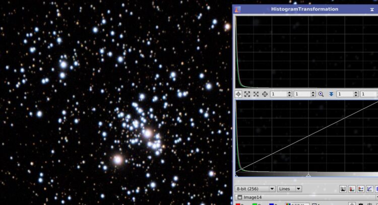Select the pan mode four-arrow icon
The height and width of the screenshot is (205, 378).
(265, 94)
